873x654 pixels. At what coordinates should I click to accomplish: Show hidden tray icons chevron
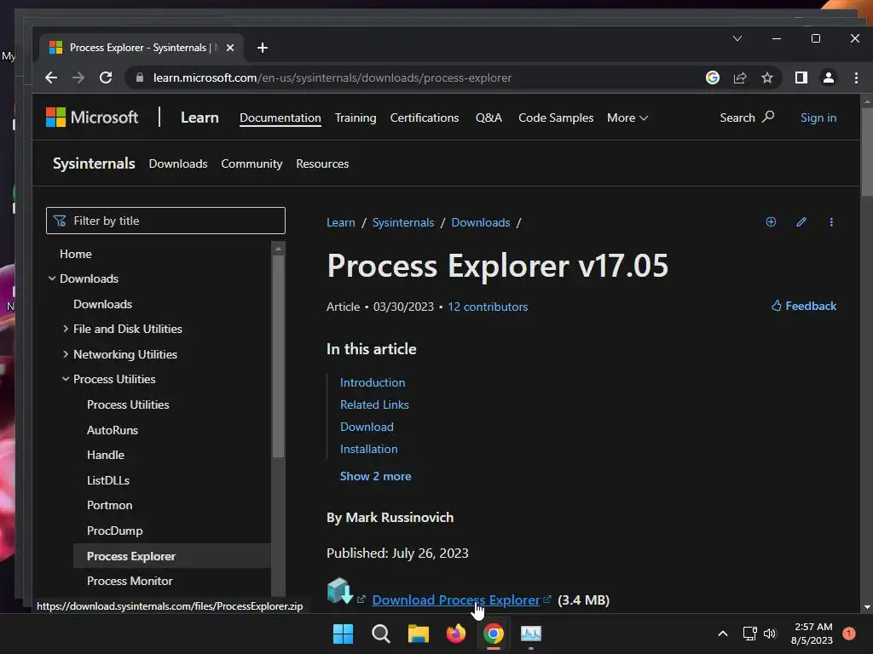[723, 634]
